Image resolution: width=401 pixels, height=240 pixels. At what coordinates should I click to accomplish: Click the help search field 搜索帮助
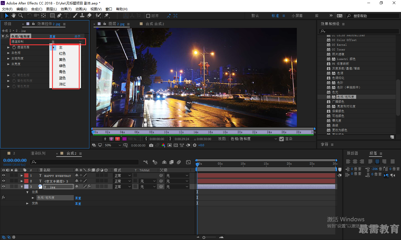tap(372, 16)
